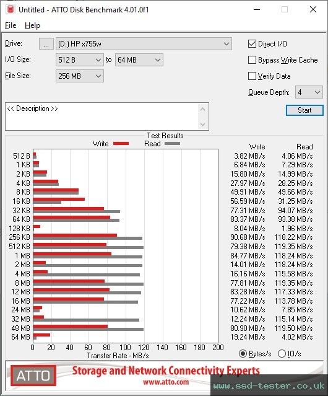Click inside the Description text box
Screen dimensions: 328x396
[x=102, y=117]
